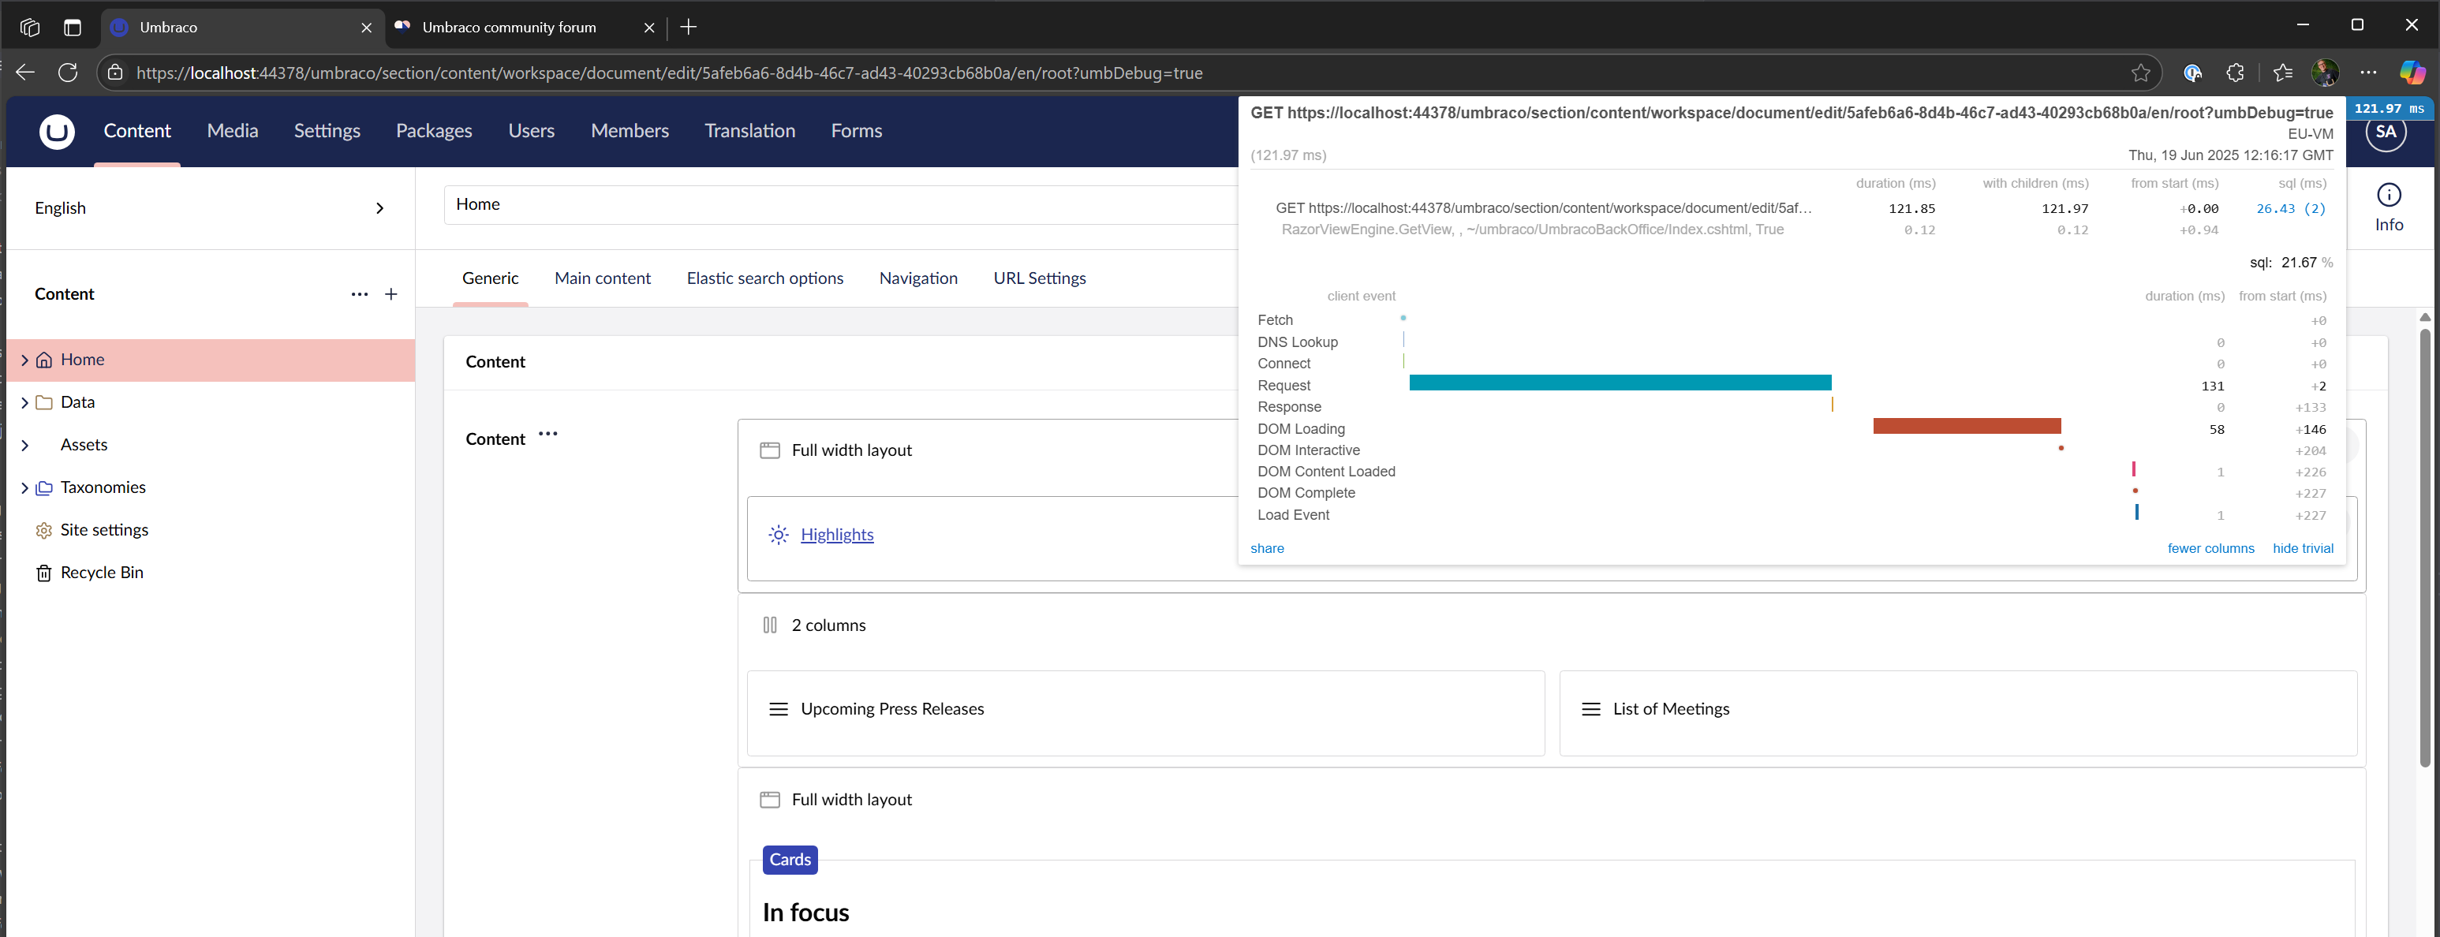Click the Home house icon in tree
2440x937 pixels.
click(43, 360)
